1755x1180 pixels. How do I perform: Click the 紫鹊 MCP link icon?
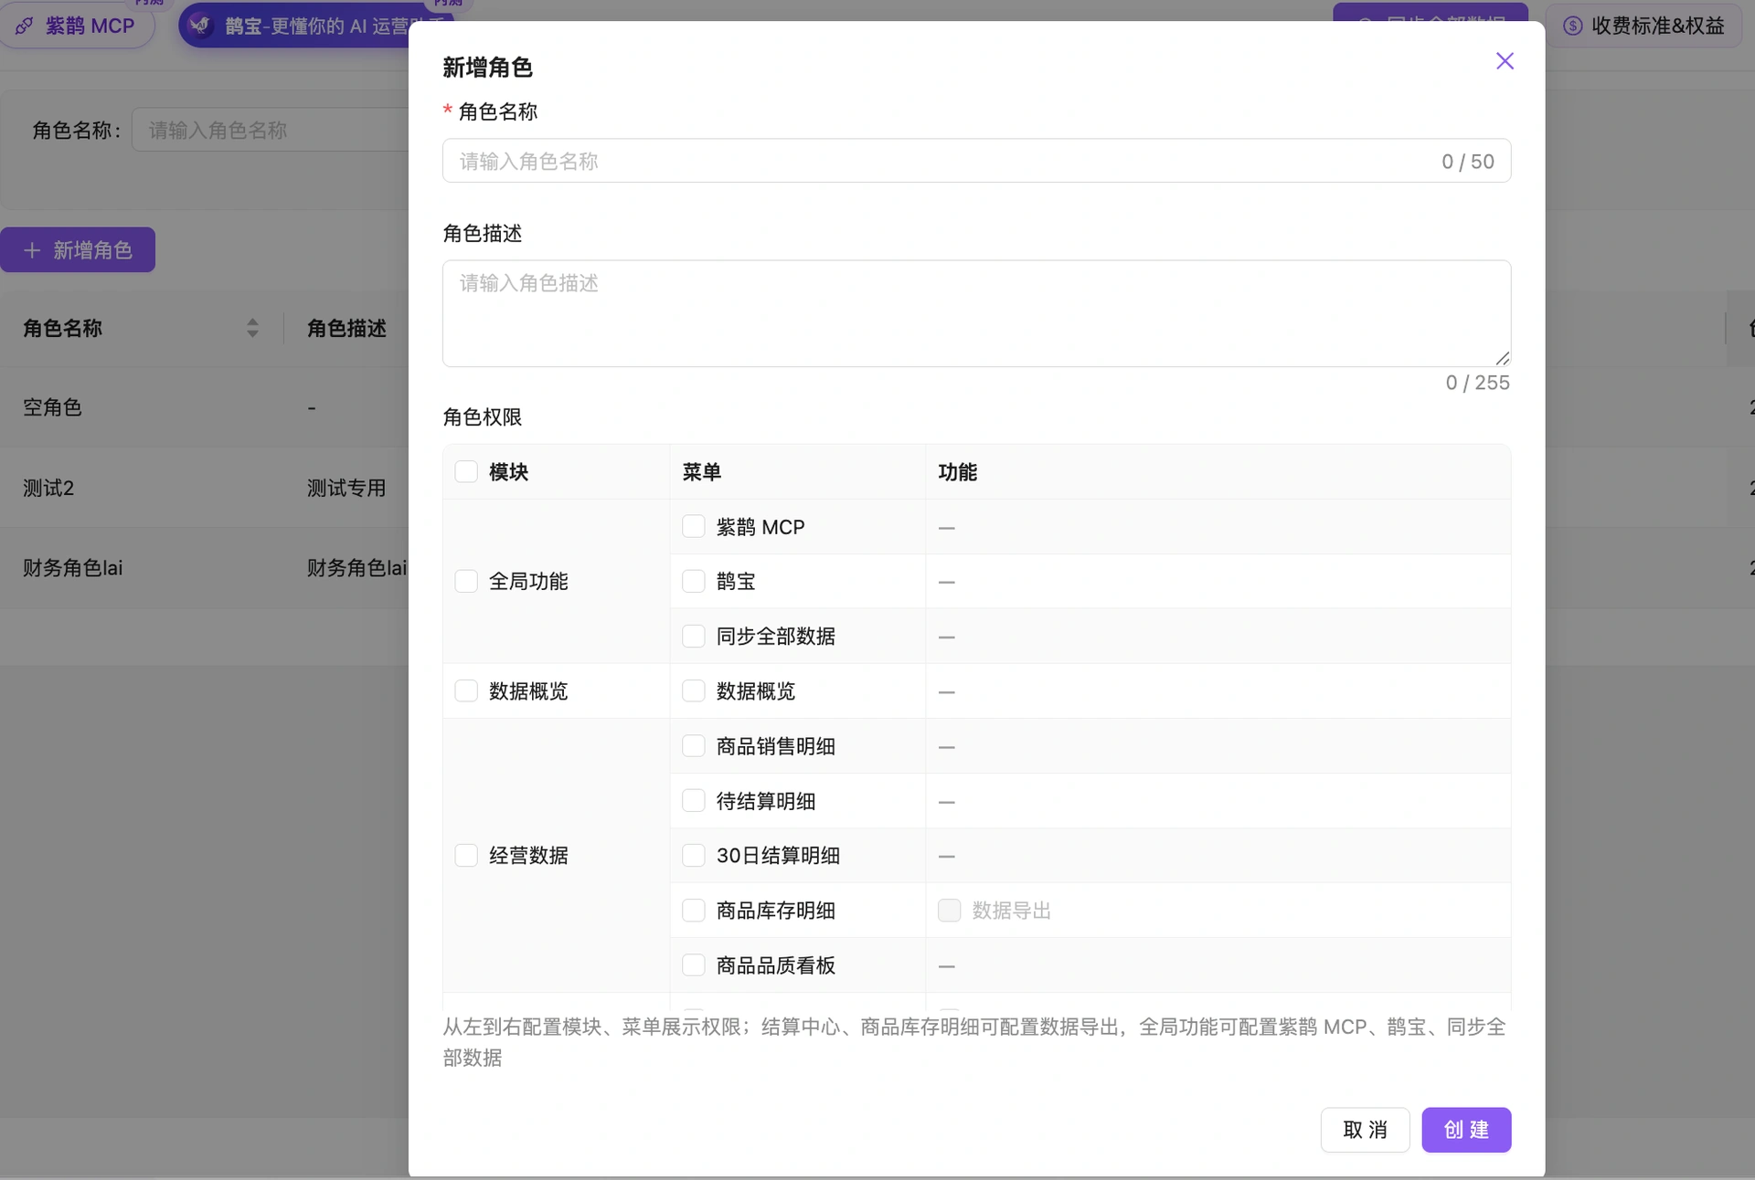25,26
